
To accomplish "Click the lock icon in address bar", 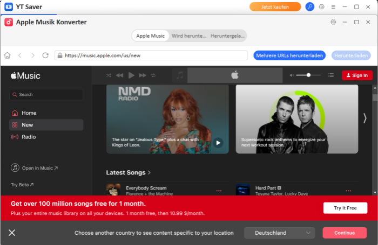I will pos(59,55).
